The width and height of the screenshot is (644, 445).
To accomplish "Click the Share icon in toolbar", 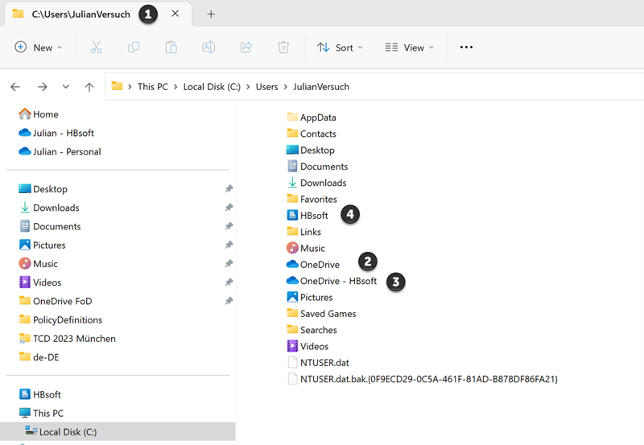I will pos(246,47).
